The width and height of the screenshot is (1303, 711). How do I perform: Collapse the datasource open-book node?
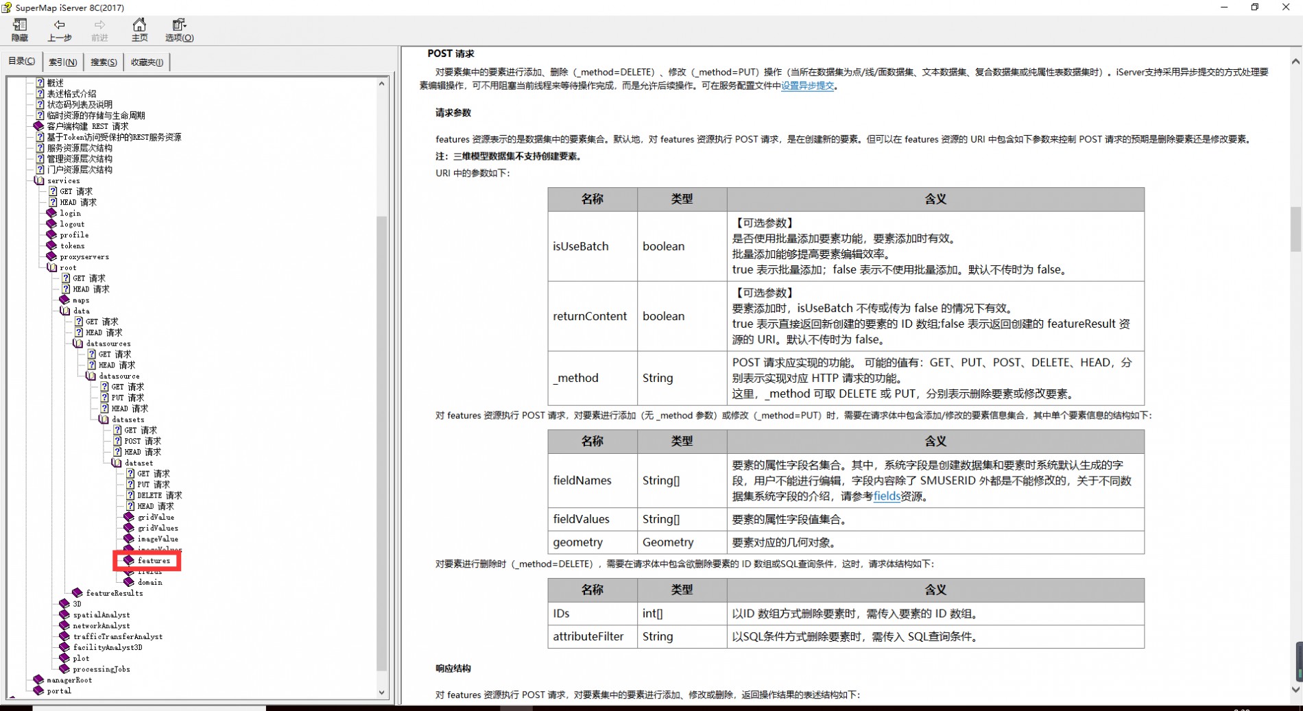coord(91,376)
